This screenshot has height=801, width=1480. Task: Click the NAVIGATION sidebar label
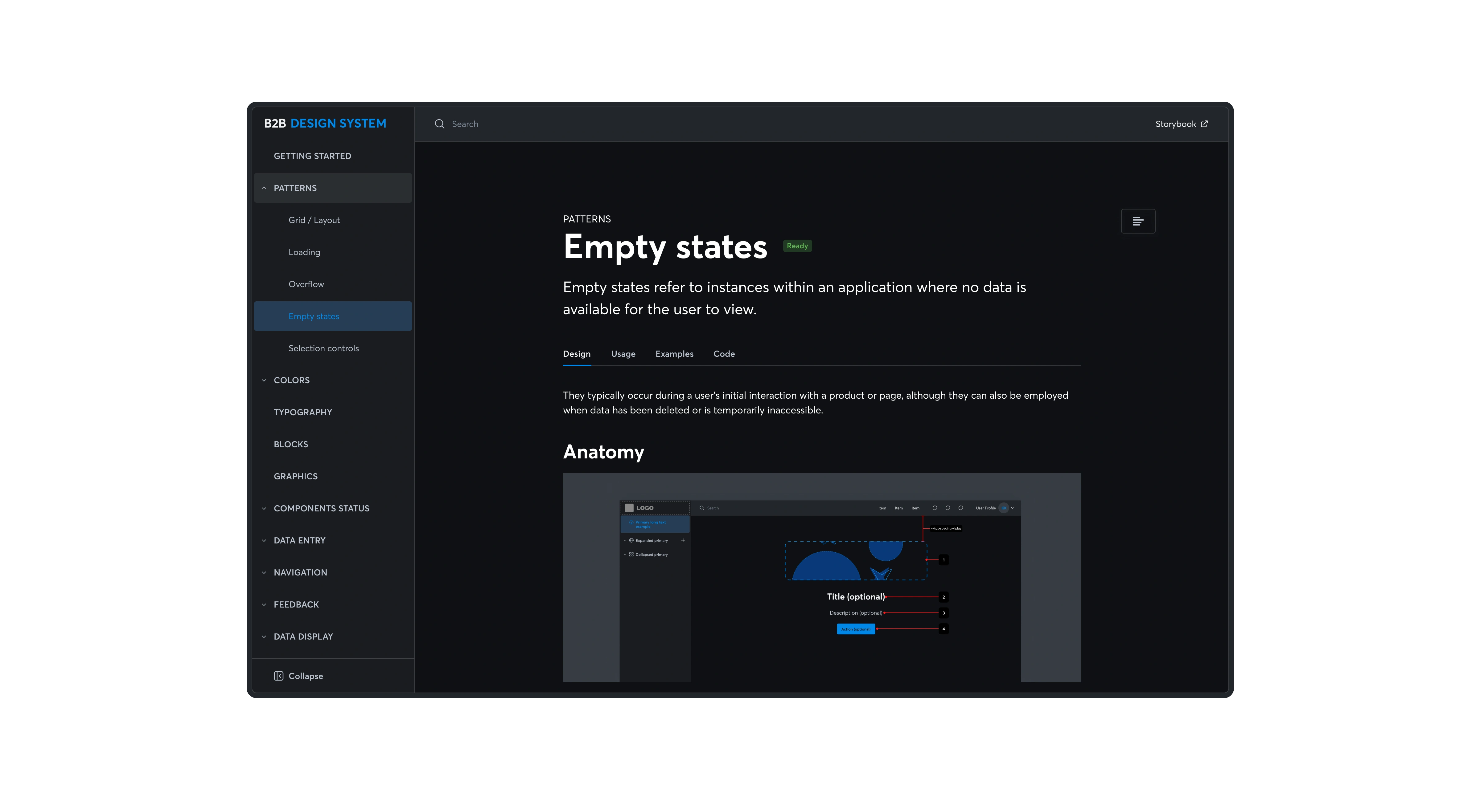pyautogui.click(x=300, y=572)
